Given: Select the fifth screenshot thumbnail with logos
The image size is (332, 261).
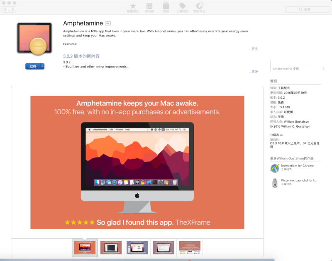Looking at the screenshot, I should [x=190, y=247].
